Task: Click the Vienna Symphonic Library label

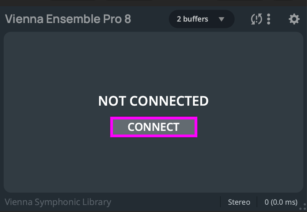Action: click(x=58, y=202)
